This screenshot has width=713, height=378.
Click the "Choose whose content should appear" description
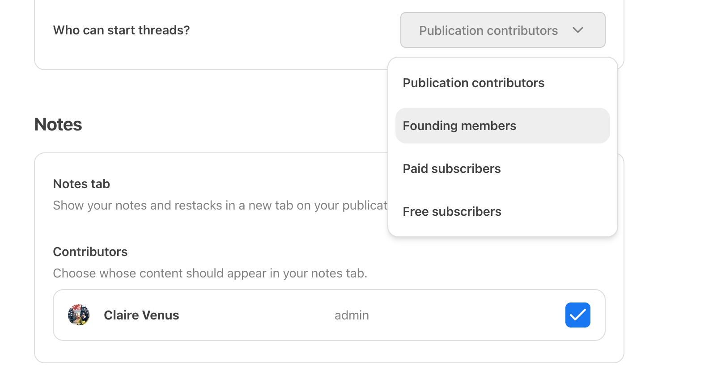coord(210,273)
